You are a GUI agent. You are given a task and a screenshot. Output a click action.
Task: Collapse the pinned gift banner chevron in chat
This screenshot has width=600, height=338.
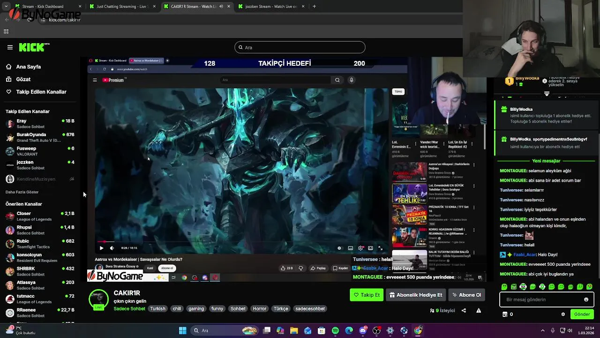pyautogui.click(x=547, y=94)
